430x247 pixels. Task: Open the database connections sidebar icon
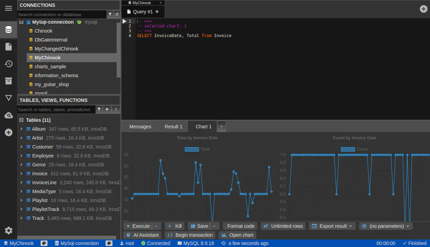tap(9, 30)
